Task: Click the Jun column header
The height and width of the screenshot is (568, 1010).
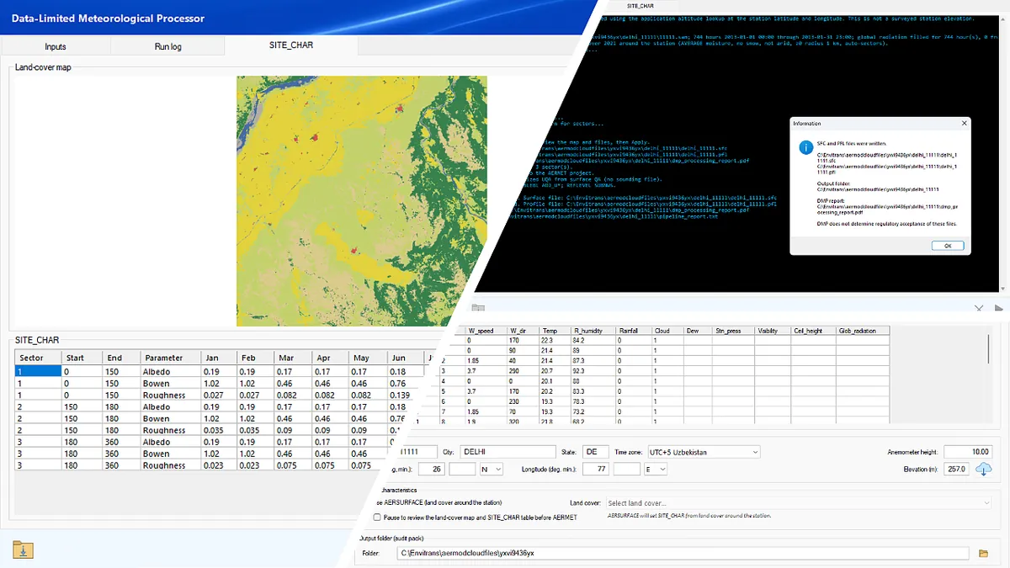Action: 405,358
